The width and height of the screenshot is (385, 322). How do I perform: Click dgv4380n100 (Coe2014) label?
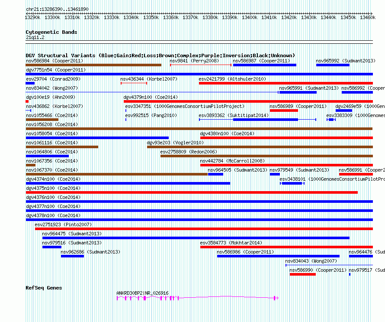[x=227, y=133]
